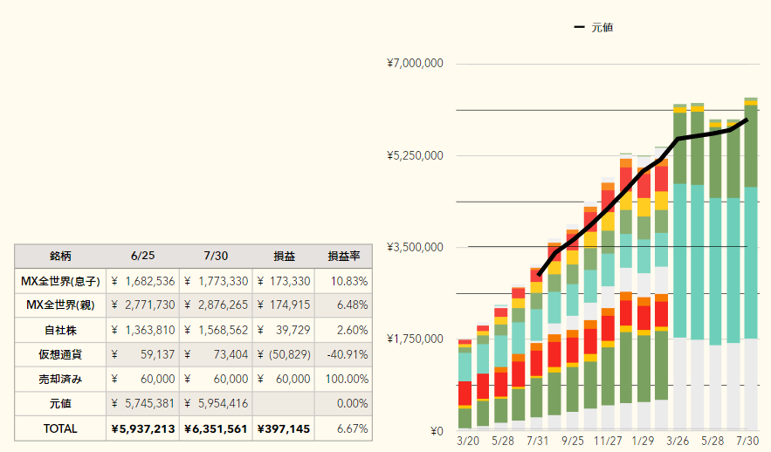This screenshot has height=452, width=771.
Task: Click the cell value 1,568,562
Action: 216,330
